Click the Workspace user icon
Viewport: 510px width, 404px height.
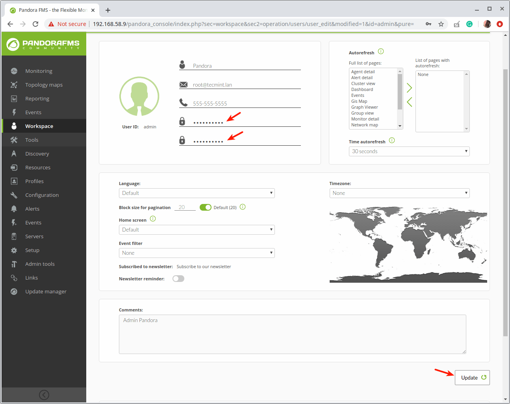point(14,126)
